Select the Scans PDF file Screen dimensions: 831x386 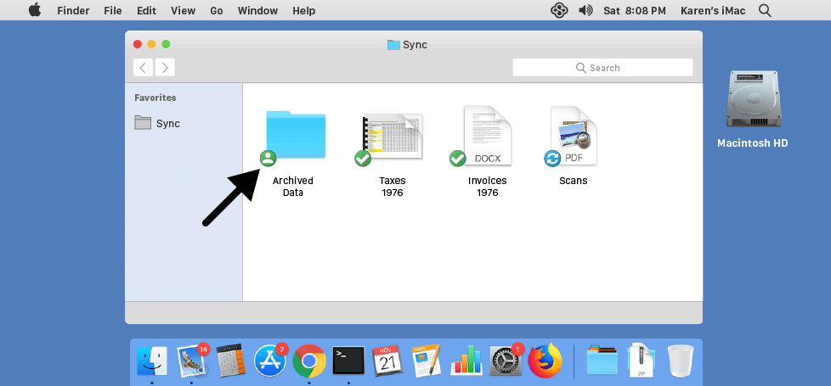click(574, 137)
